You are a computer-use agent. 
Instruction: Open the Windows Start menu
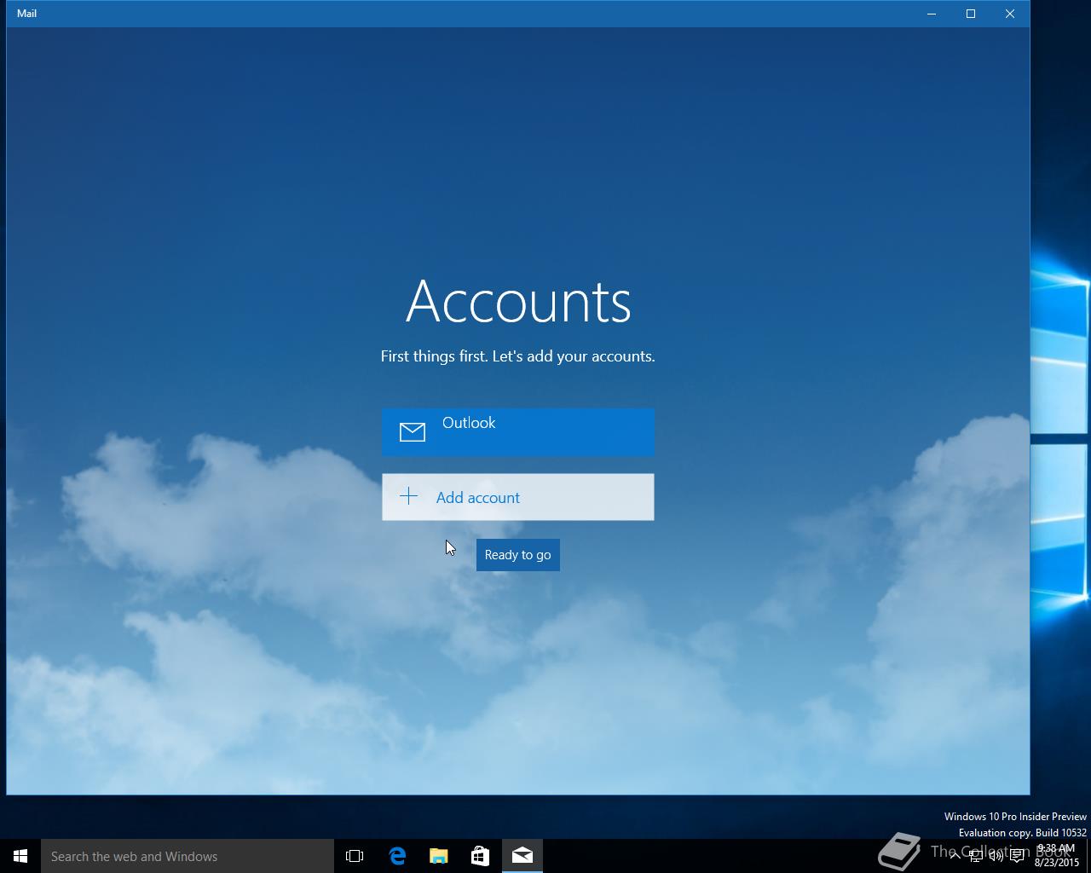(x=20, y=856)
